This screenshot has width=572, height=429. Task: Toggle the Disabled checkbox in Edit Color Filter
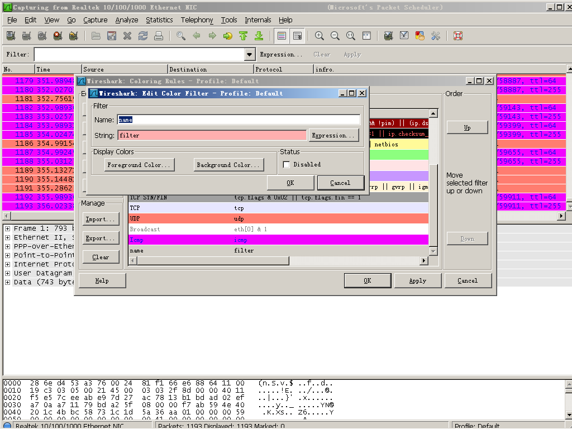tap(287, 165)
